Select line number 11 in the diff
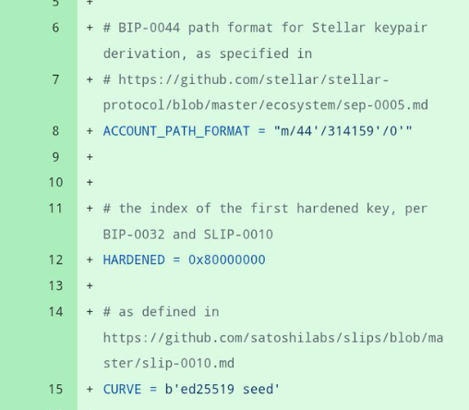 [55, 209]
